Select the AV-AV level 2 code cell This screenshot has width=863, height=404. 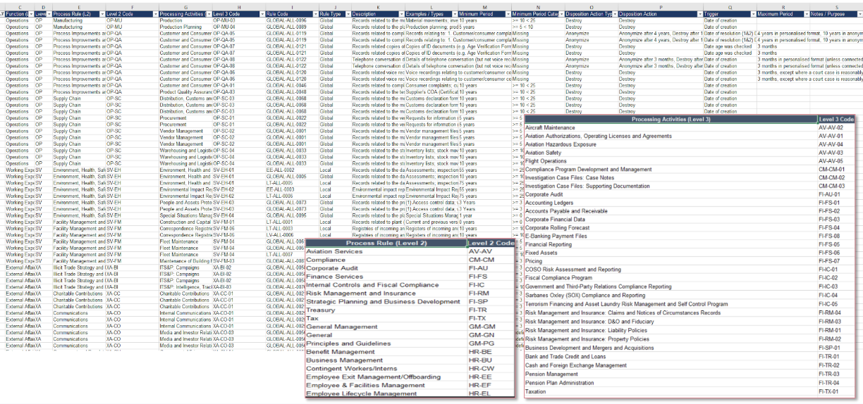[490, 251]
